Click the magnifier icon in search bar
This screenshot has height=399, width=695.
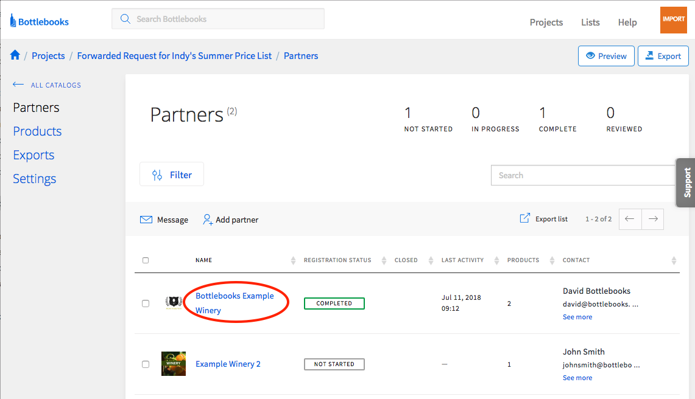(125, 19)
